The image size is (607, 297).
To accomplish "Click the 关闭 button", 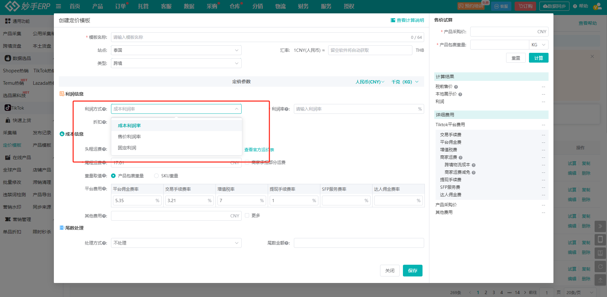I will (x=390, y=271).
